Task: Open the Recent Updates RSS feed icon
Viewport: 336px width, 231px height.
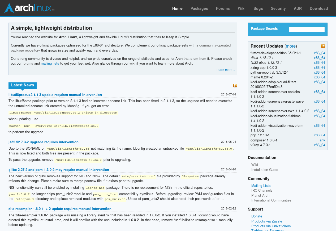Action: pyautogui.click(x=323, y=46)
